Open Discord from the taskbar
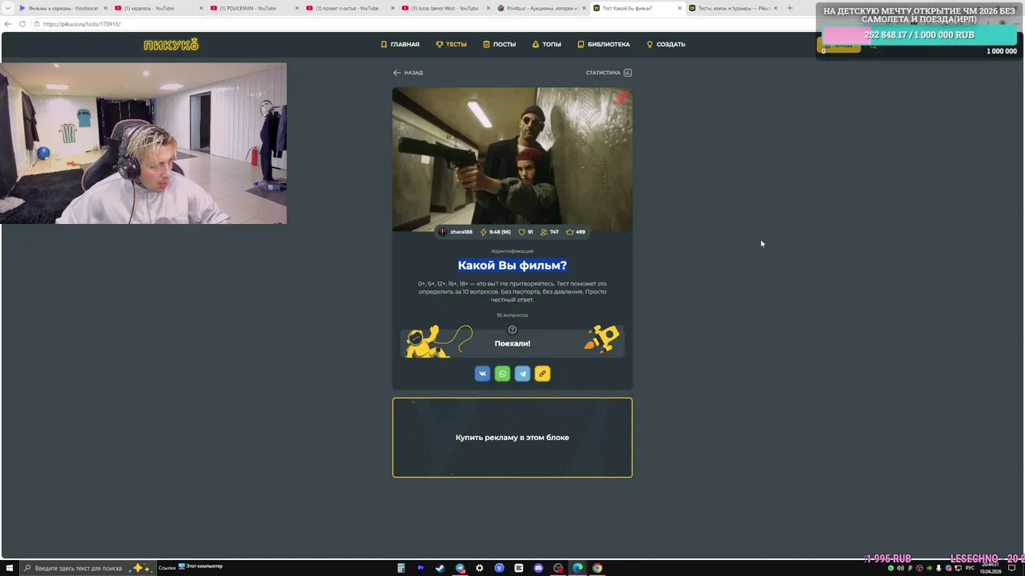Viewport: 1025px width, 576px height. 538,568
